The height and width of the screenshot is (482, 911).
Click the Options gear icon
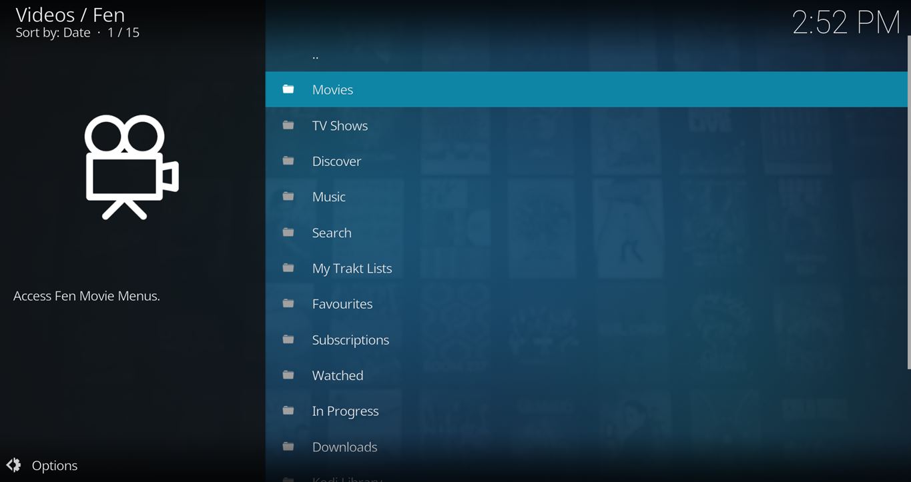coord(13,465)
